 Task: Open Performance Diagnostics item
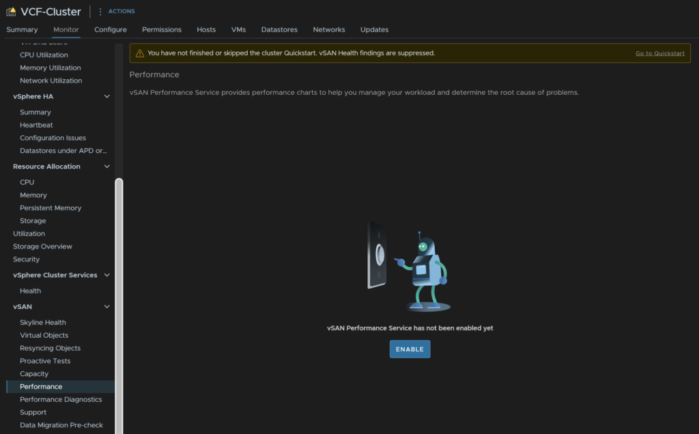[61, 400]
